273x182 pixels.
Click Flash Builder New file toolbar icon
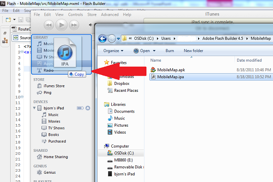coord(8,20)
